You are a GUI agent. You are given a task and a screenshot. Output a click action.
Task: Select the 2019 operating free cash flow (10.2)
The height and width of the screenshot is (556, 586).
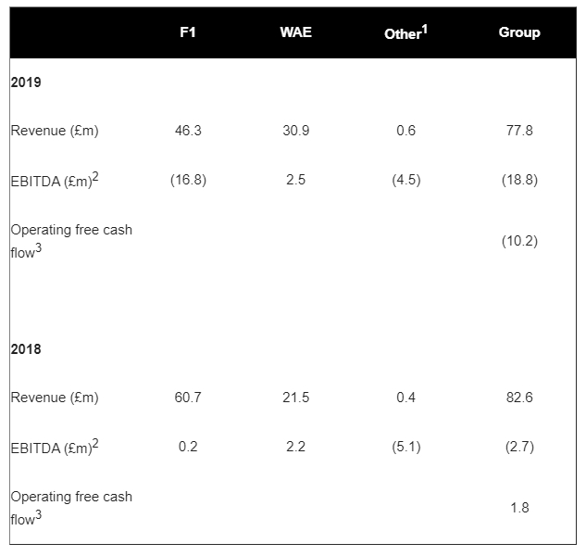[519, 241]
